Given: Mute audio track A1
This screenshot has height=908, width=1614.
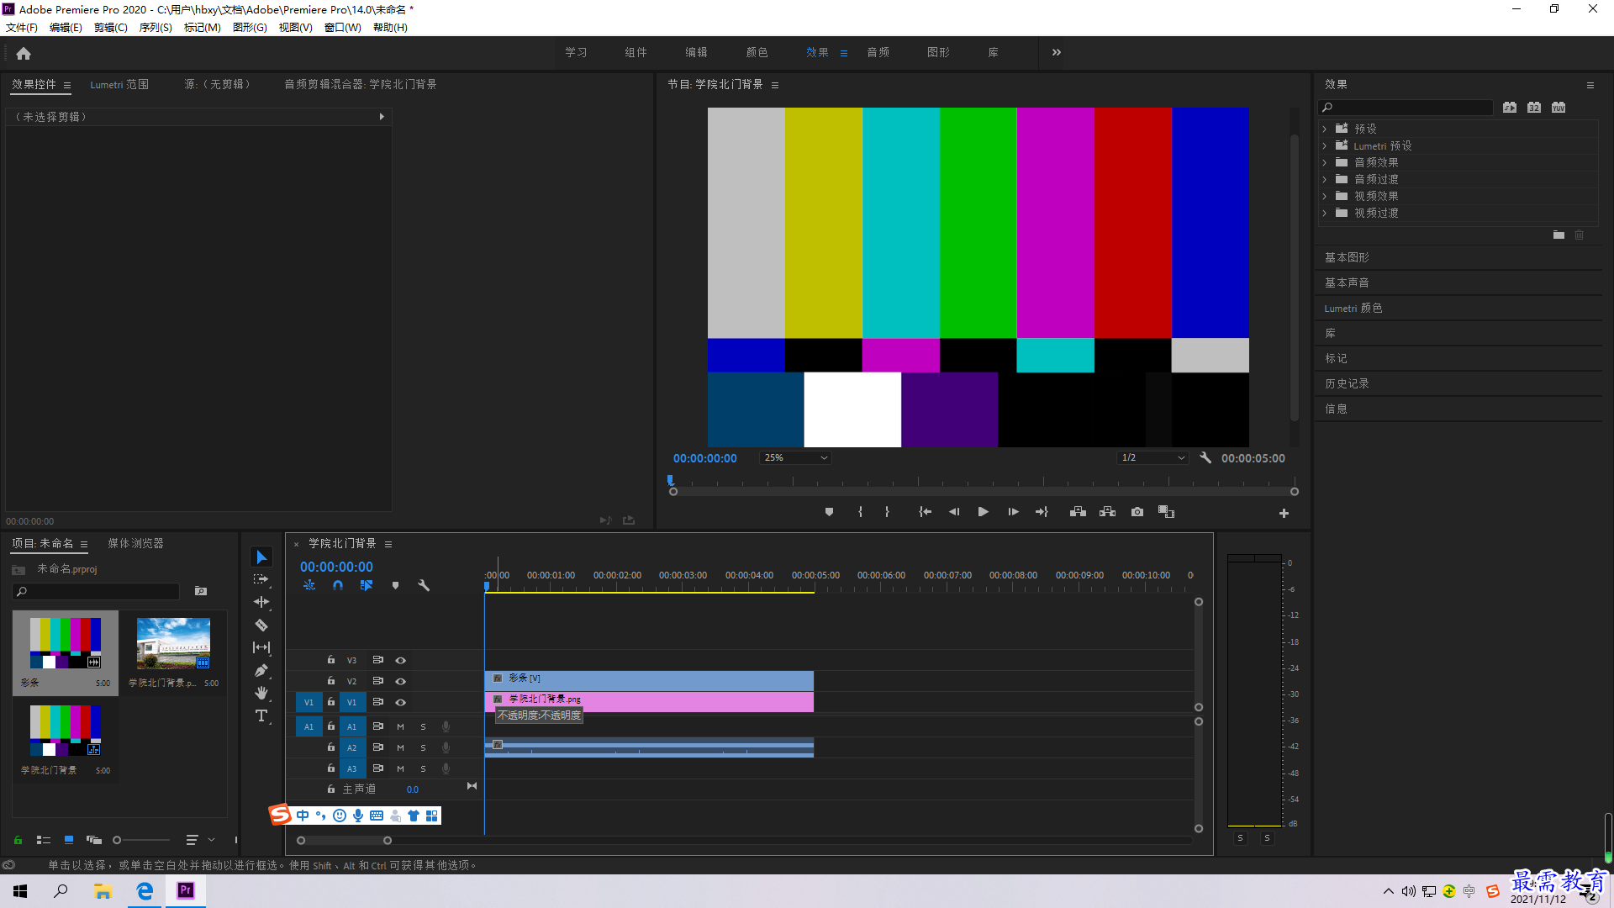Looking at the screenshot, I should tap(400, 726).
